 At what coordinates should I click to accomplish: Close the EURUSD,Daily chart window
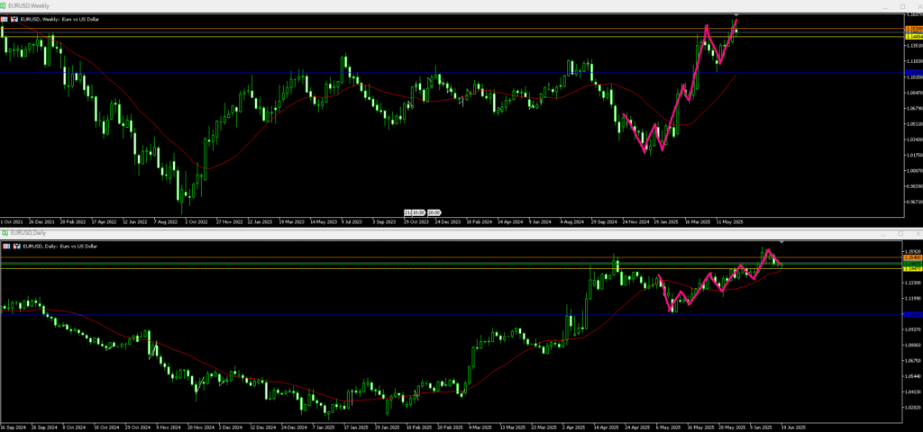pos(918,233)
